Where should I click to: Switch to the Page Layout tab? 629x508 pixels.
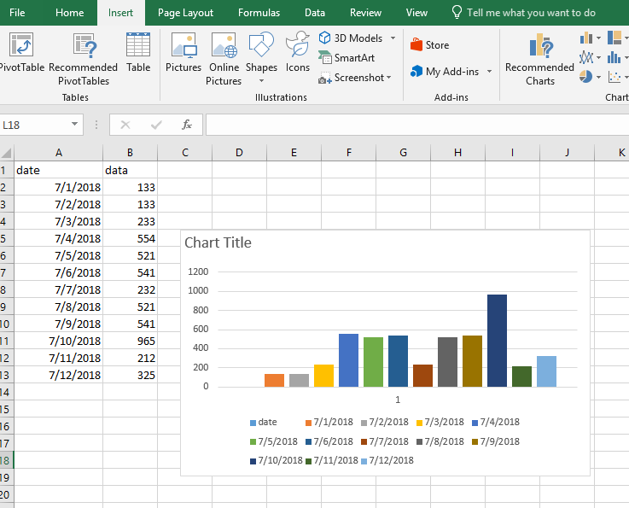click(185, 13)
